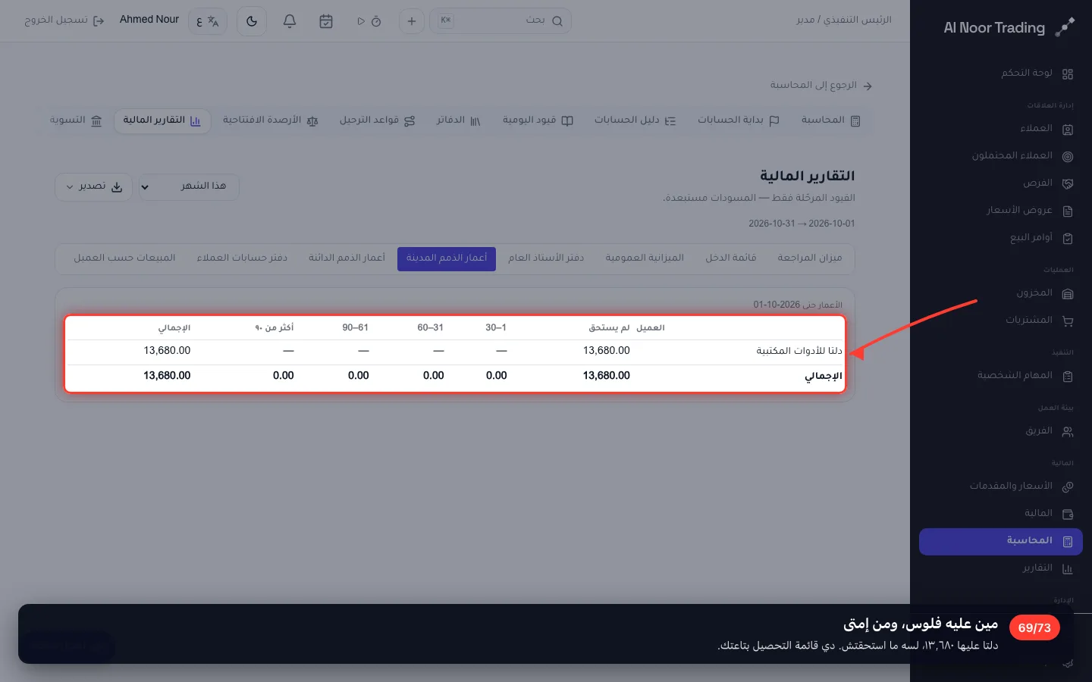Focus the بحث search field
This screenshot has height=682, width=1092.
point(500,21)
